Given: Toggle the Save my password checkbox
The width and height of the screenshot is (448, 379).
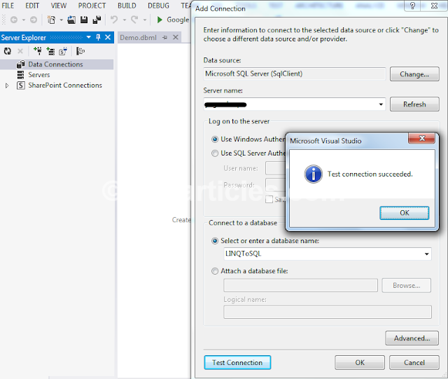Looking at the screenshot, I should (x=269, y=200).
